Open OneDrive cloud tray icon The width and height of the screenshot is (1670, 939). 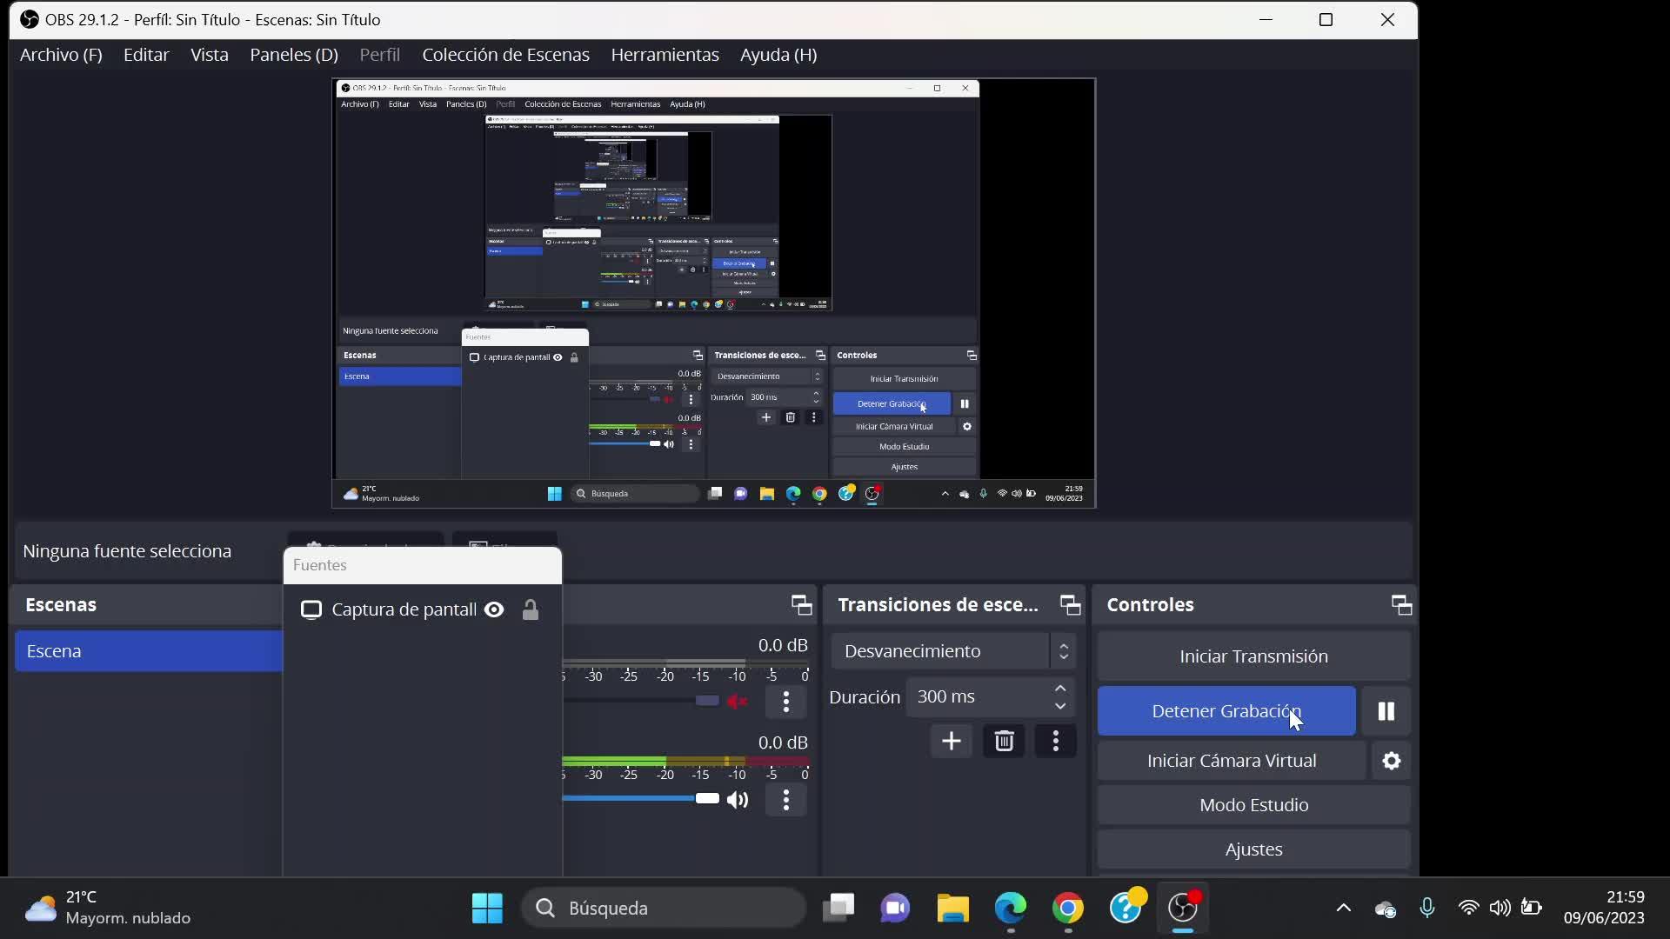1386,909
